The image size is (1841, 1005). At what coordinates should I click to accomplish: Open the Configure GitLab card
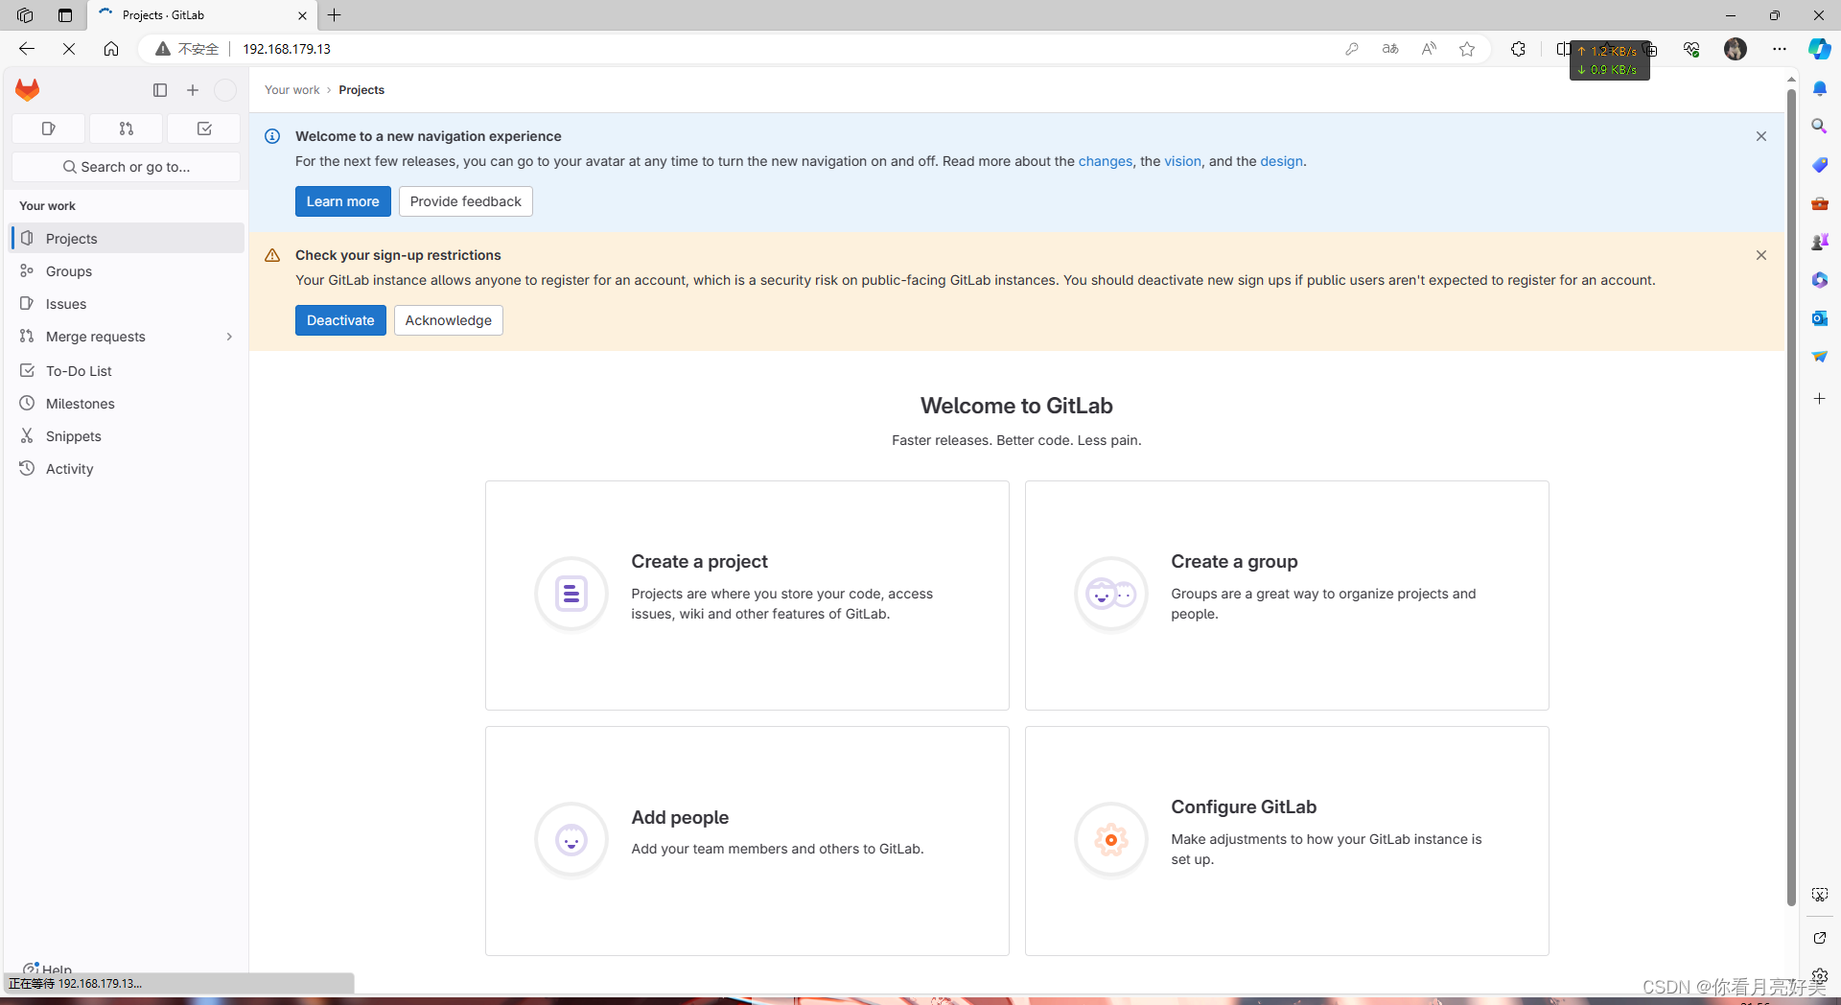pyautogui.click(x=1287, y=841)
